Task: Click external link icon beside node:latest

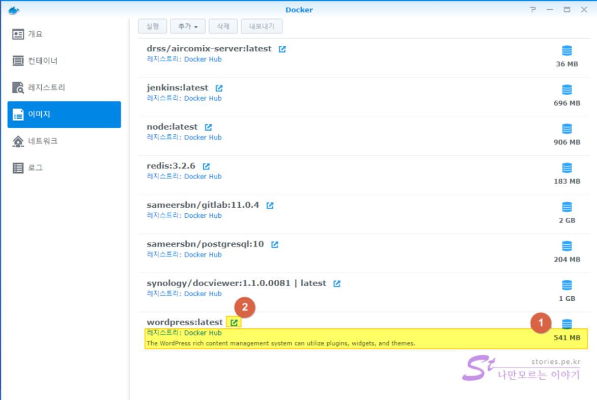Action: click(x=208, y=127)
